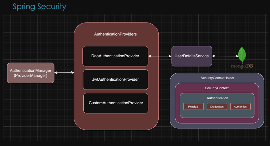Select arrow between AuthenticationManager and AuthenticationProviders
This screenshot has width=270, height=146.
(x=64, y=73)
